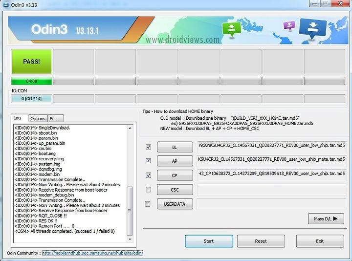Click the log scrollbar thumb

tap(130, 211)
